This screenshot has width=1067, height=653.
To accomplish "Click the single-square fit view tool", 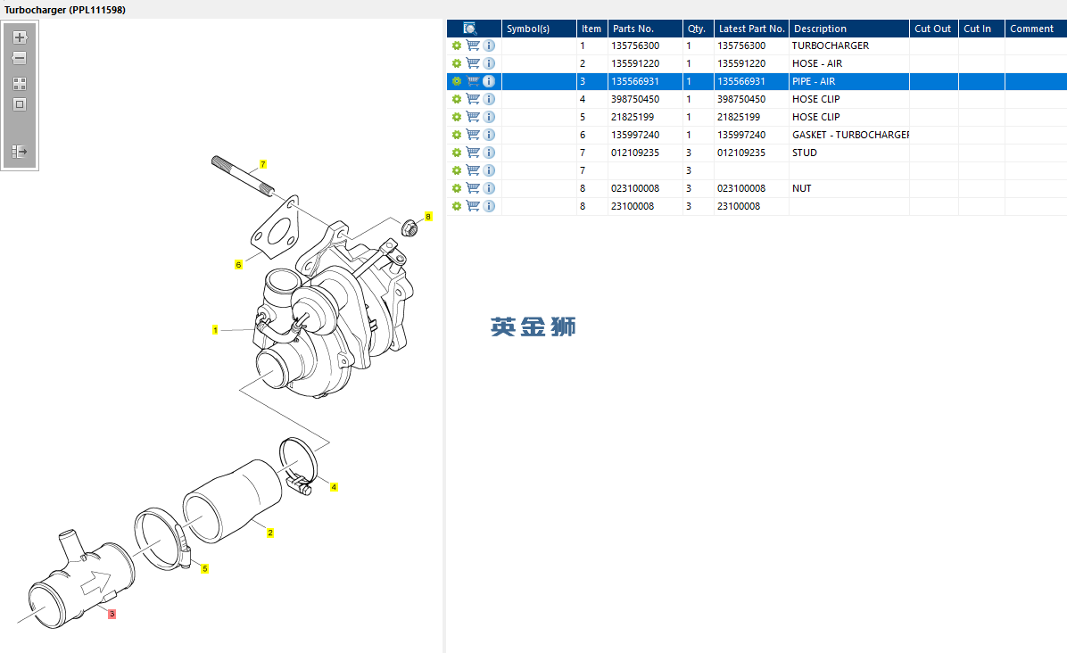I will point(20,104).
